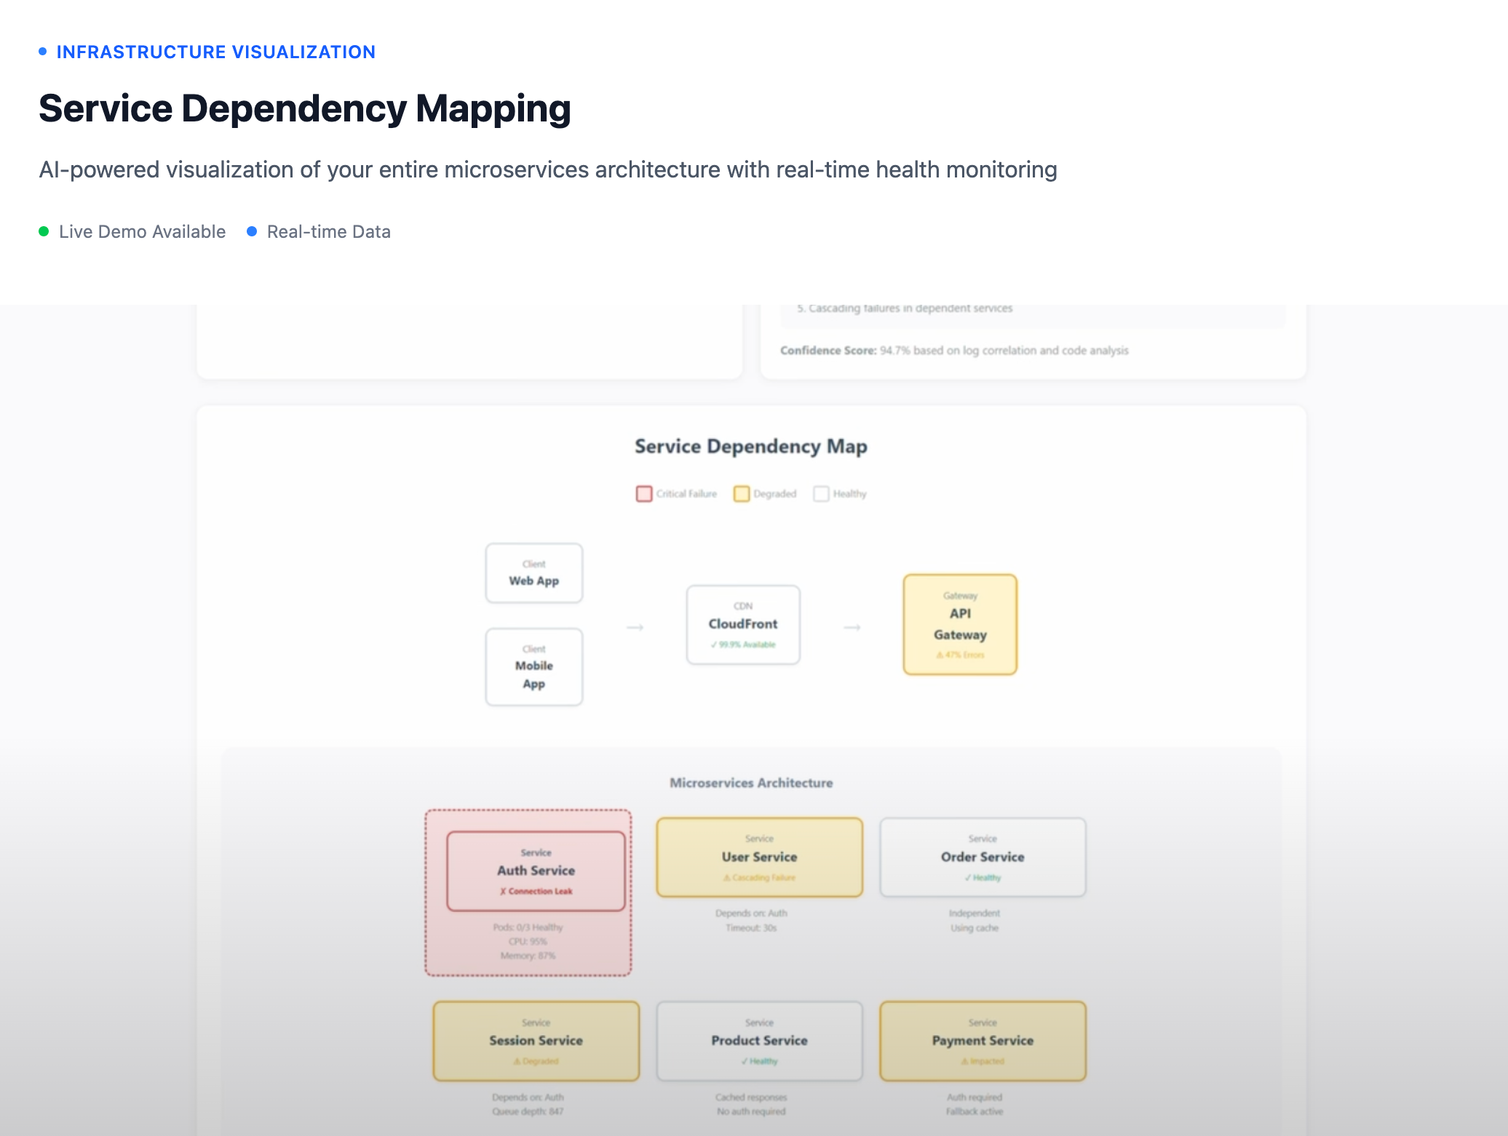Open the API Gateway node
1508x1136 pixels.
pyautogui.click(x=959, y=625)
